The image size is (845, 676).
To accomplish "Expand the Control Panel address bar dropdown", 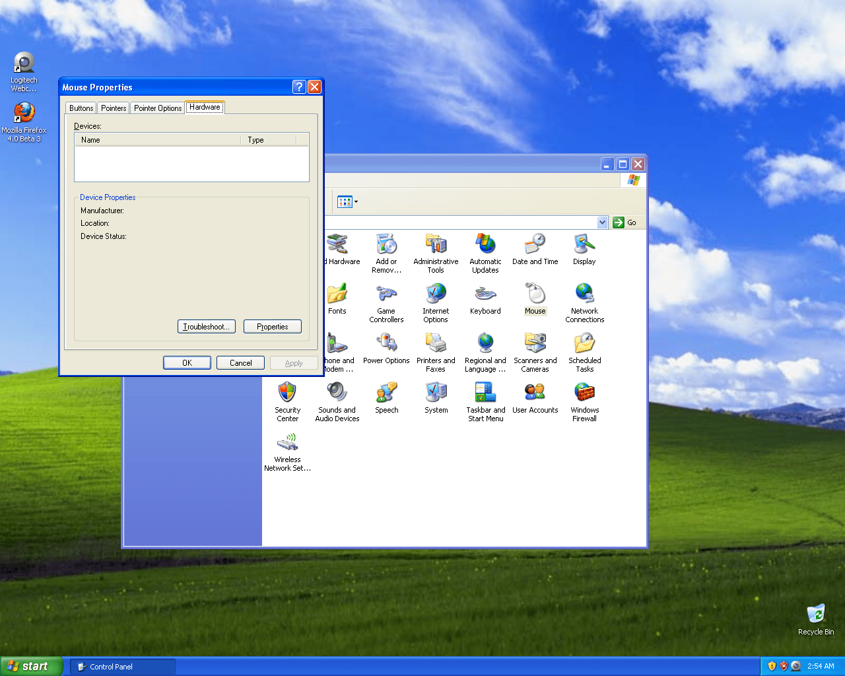I will point(602,222).
